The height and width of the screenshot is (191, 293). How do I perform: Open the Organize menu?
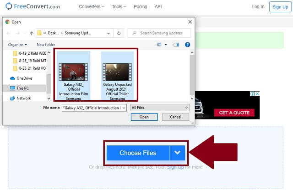[17, 45]
